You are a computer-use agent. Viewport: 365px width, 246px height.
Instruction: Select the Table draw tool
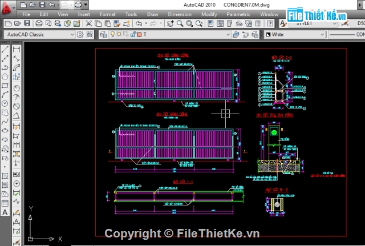(5, 203)
